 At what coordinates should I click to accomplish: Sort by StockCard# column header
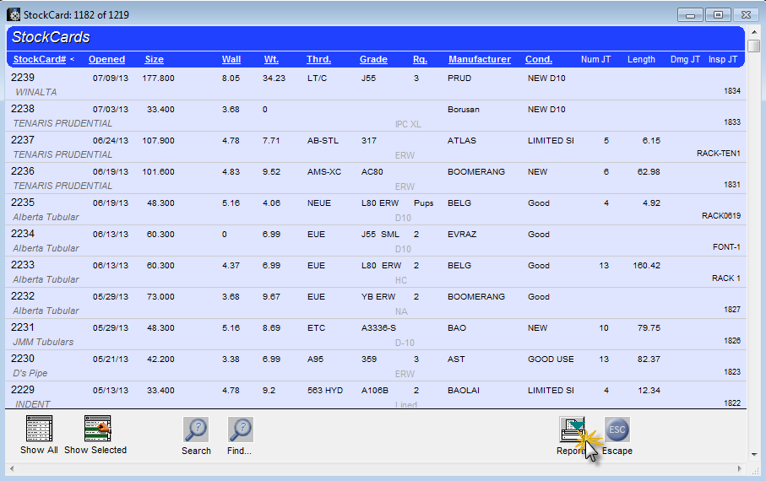click(39, 60)
